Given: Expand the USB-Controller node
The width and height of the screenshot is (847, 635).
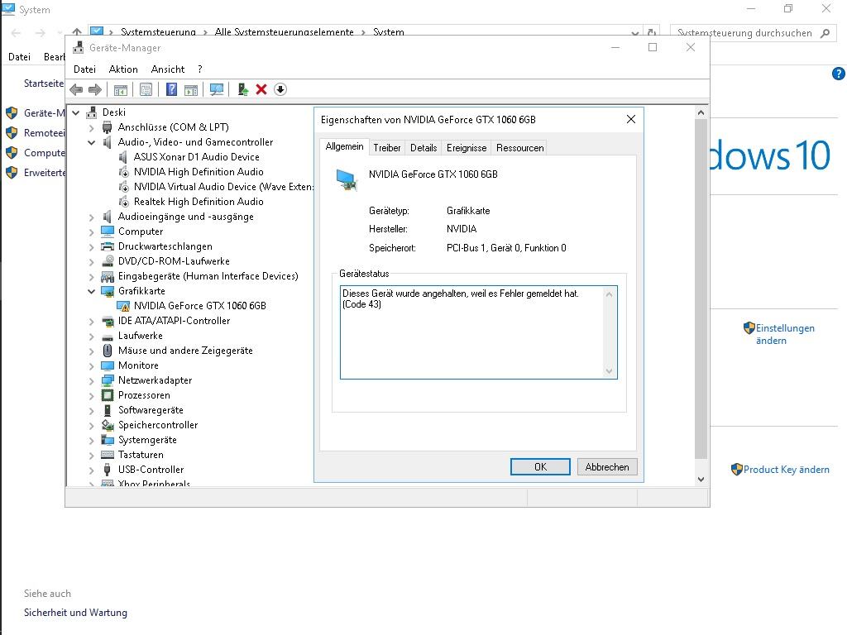Looking at the screenshot, I should 91,470.
